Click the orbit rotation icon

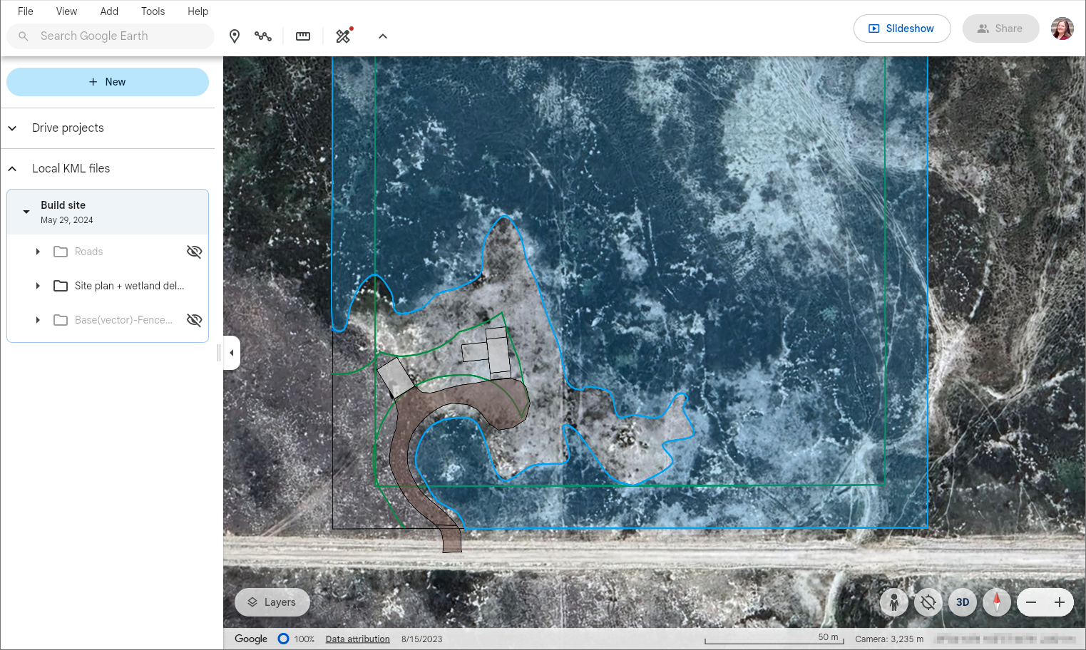click(x=928, y=602)
